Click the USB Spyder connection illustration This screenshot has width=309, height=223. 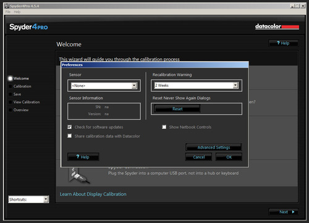pos(79,176)
